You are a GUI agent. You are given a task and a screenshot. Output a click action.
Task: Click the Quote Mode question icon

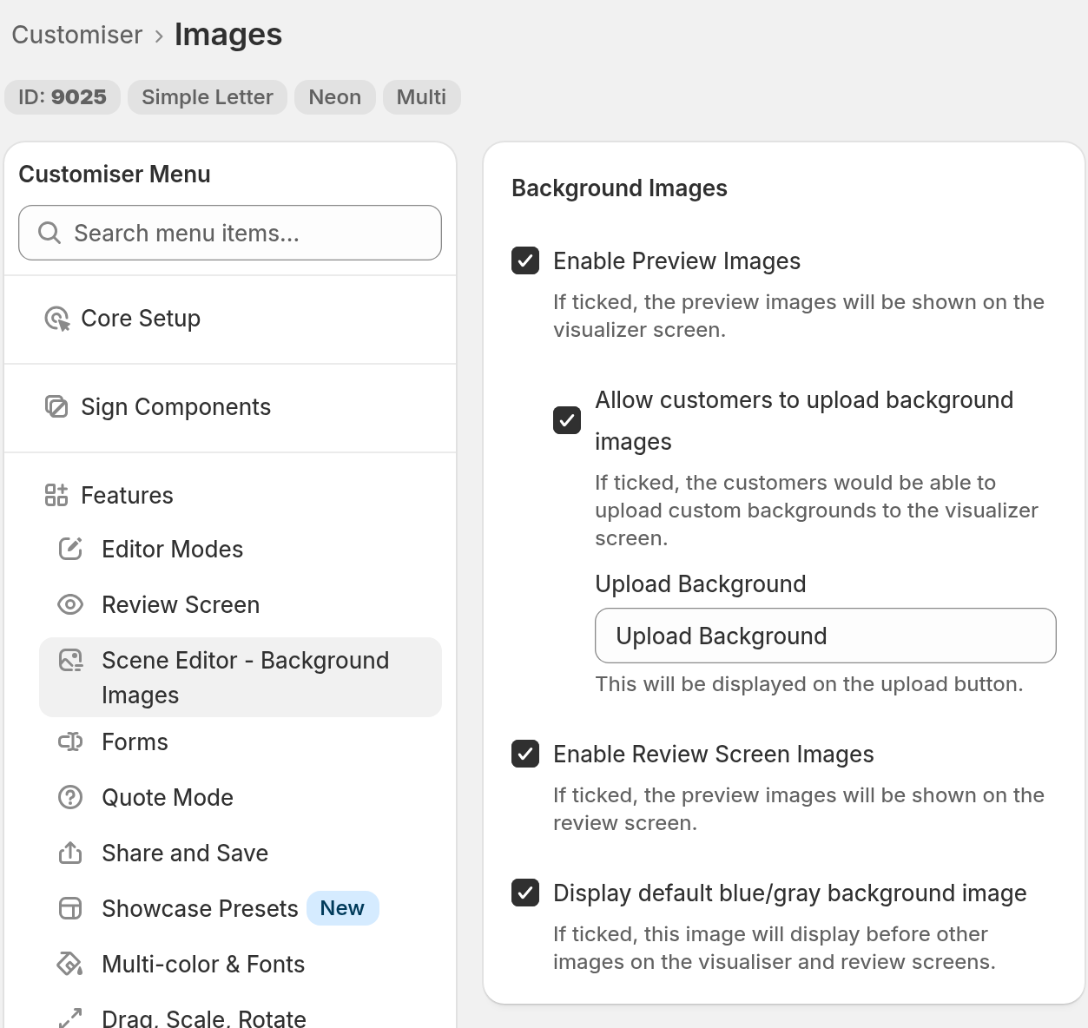[x=70, y=797]
